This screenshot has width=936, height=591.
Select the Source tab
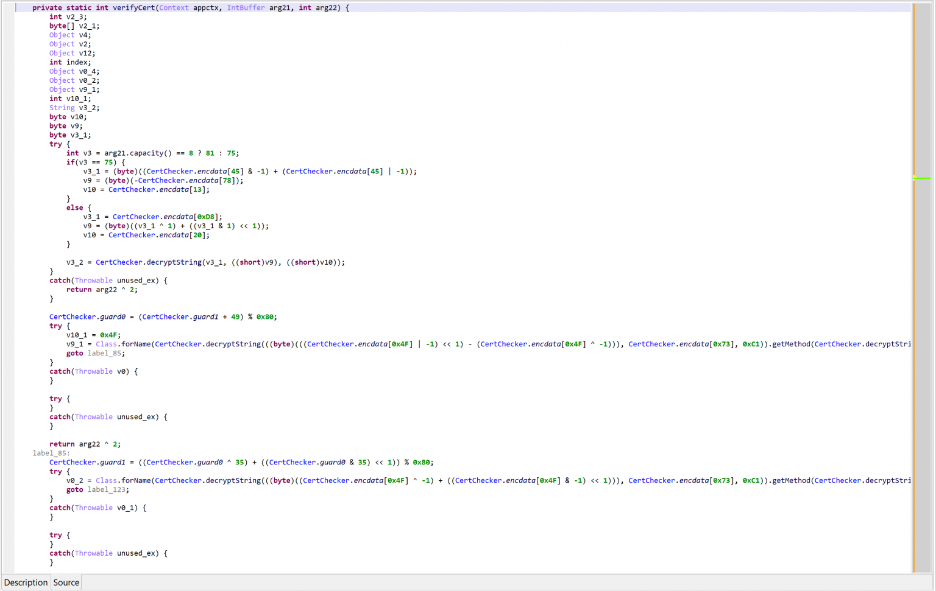point(65,582)
